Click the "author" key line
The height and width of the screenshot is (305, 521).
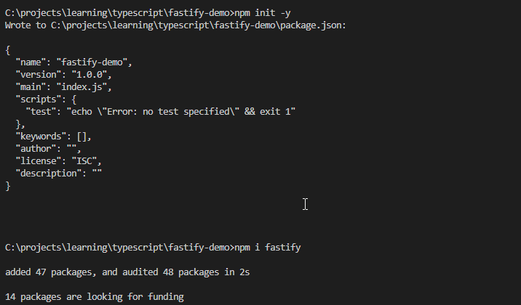48,149
